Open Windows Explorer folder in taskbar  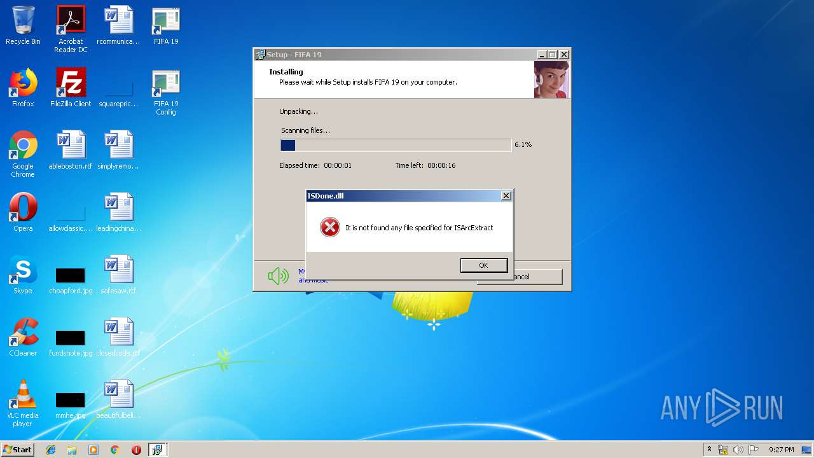pyautogui.click(x=72, y=450)
